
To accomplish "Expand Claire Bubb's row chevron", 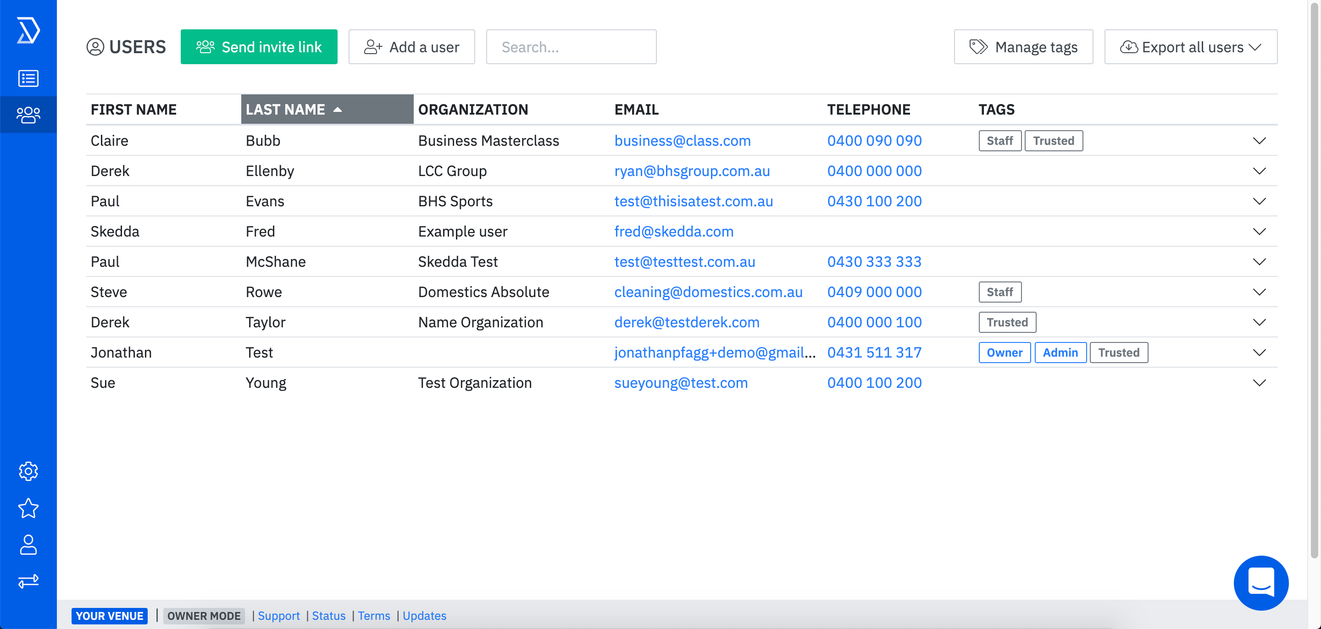I will 1259,140.
